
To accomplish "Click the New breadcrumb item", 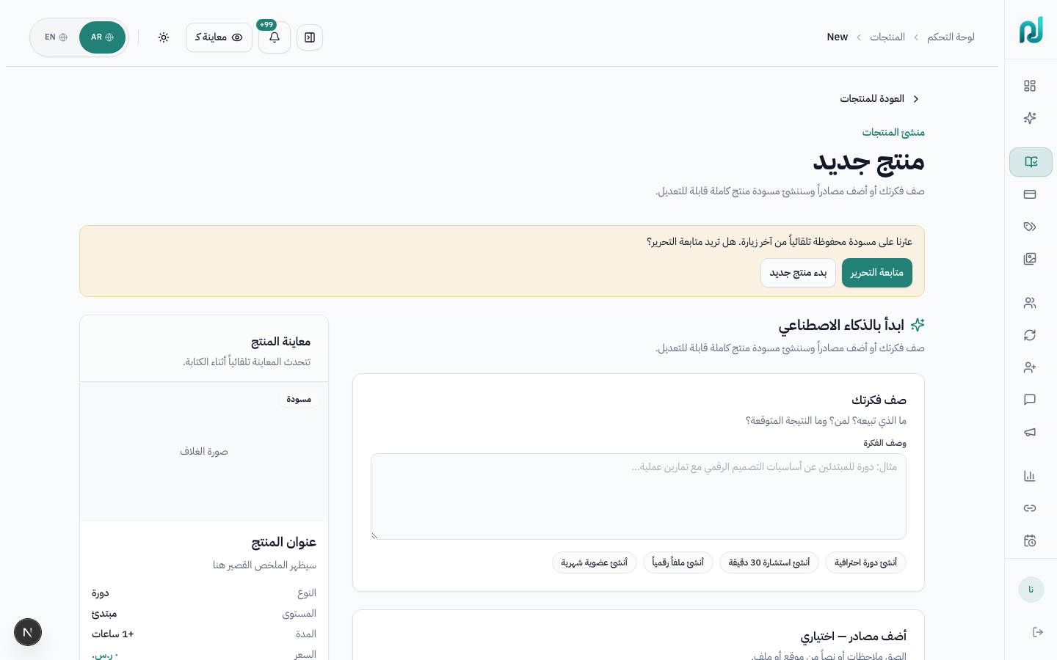I will [x=838, y=37].
